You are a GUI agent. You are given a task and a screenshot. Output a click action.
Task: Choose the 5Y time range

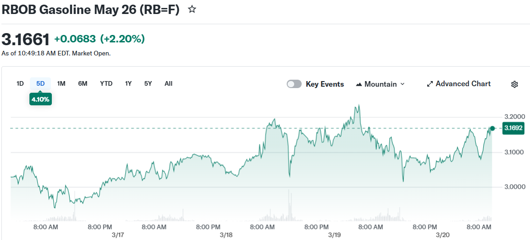148,84
